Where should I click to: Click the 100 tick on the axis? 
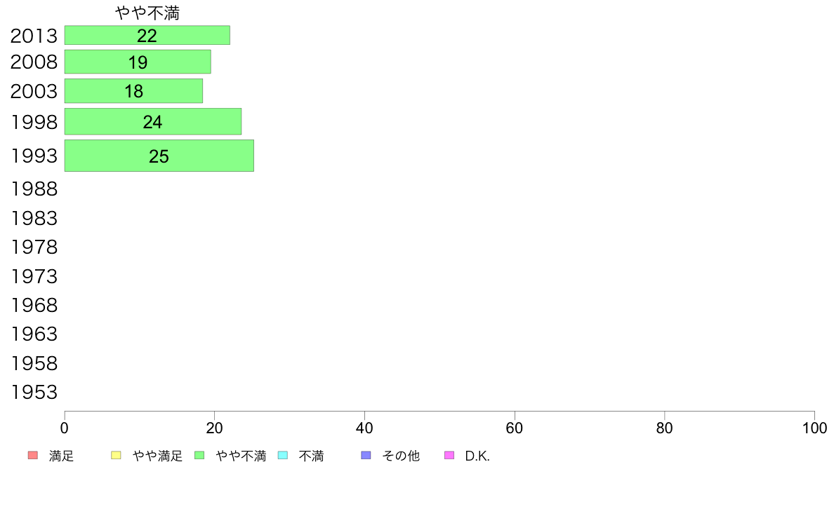[814, 428]
